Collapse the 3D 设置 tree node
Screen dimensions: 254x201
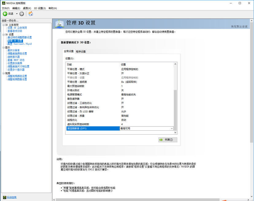pyautogui.click(x=4, y=34)
